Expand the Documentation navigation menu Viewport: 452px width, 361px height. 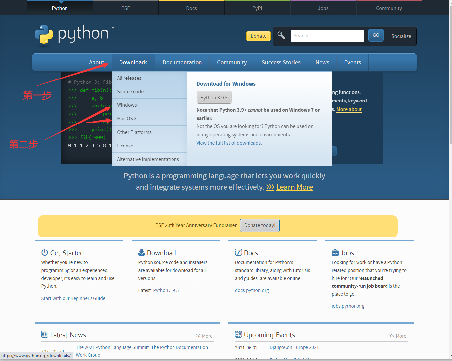[182, 62]
